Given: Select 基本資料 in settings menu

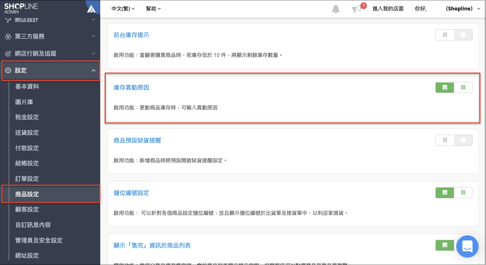Looking at the screenshot, I should click(x=27, y=87).
